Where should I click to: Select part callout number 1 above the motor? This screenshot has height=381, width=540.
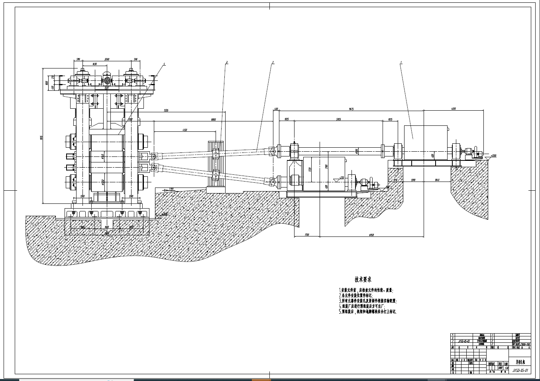click(401, 62)
